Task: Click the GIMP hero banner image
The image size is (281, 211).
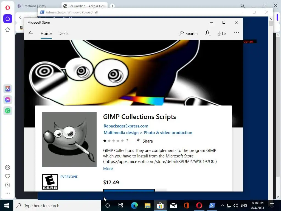Action: 133,73
